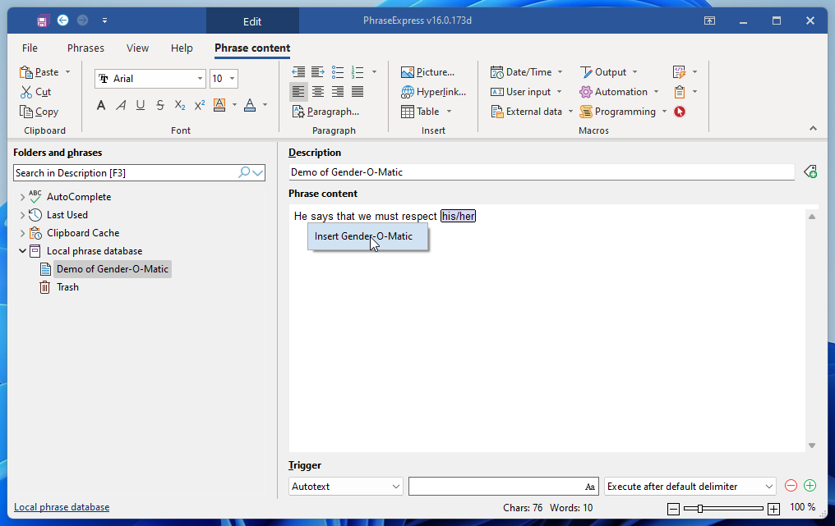Toggle case sensitivity in autotext field
Image resolution: width=835 pixels, height=526 pixels.
pyautogui.click(x=589, y=487)
